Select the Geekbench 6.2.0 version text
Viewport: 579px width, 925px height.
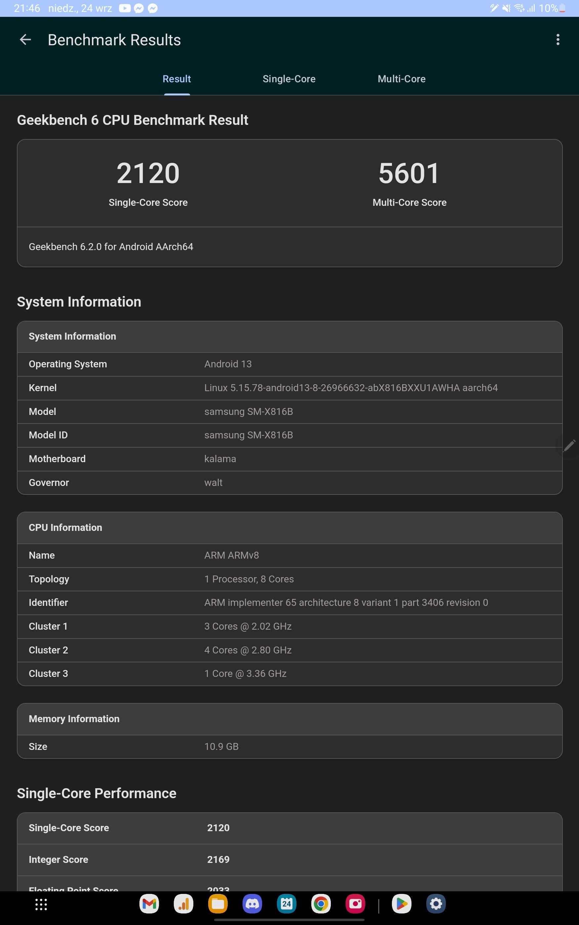point(111,246)
